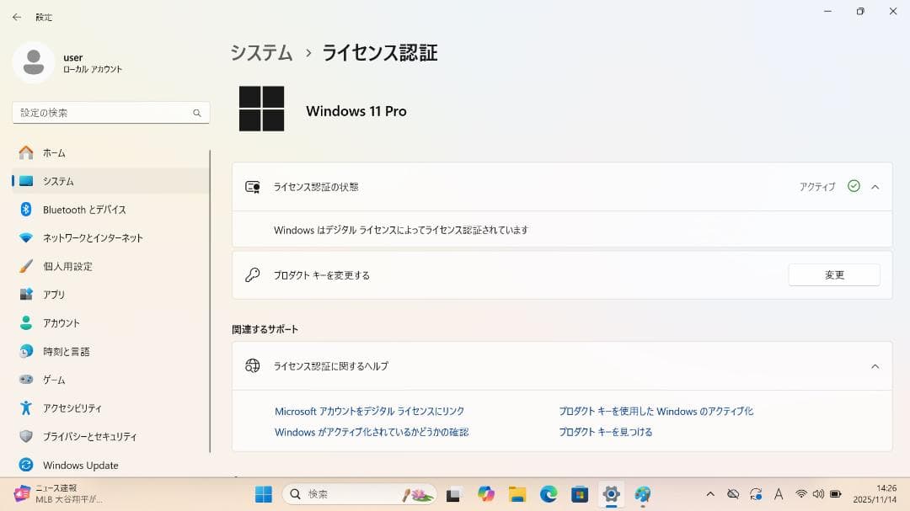Click the Wi-Fi icon in system tray
The width and height of the screenshot is (910, 511).
[801, 494]
